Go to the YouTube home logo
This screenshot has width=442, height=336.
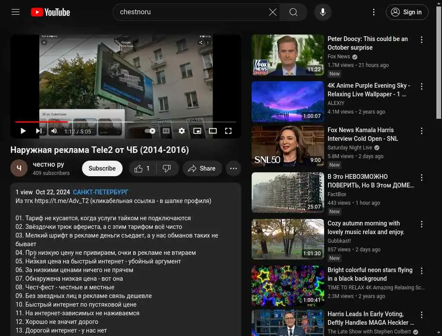pos(51,12)
